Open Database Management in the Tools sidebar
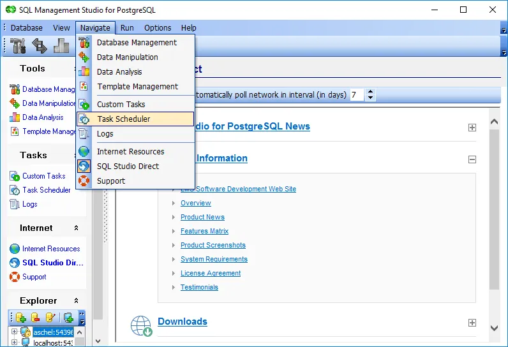Viewport: 508px width, 347px height. 42,89
